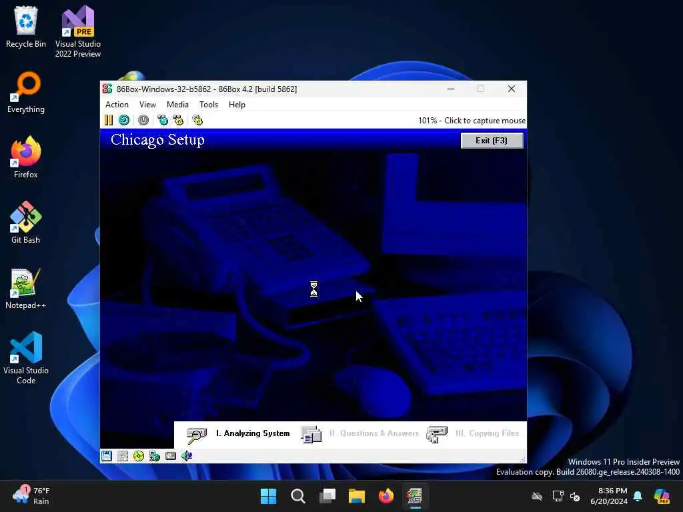This screenshot has width=683, height=512.
Task: Open File Explorer from the taskbar
Action: pyautogui.click(x=357, y=496)
